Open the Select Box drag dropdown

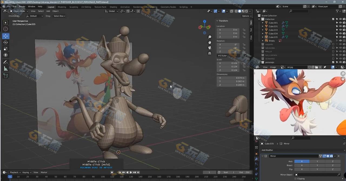59,16
